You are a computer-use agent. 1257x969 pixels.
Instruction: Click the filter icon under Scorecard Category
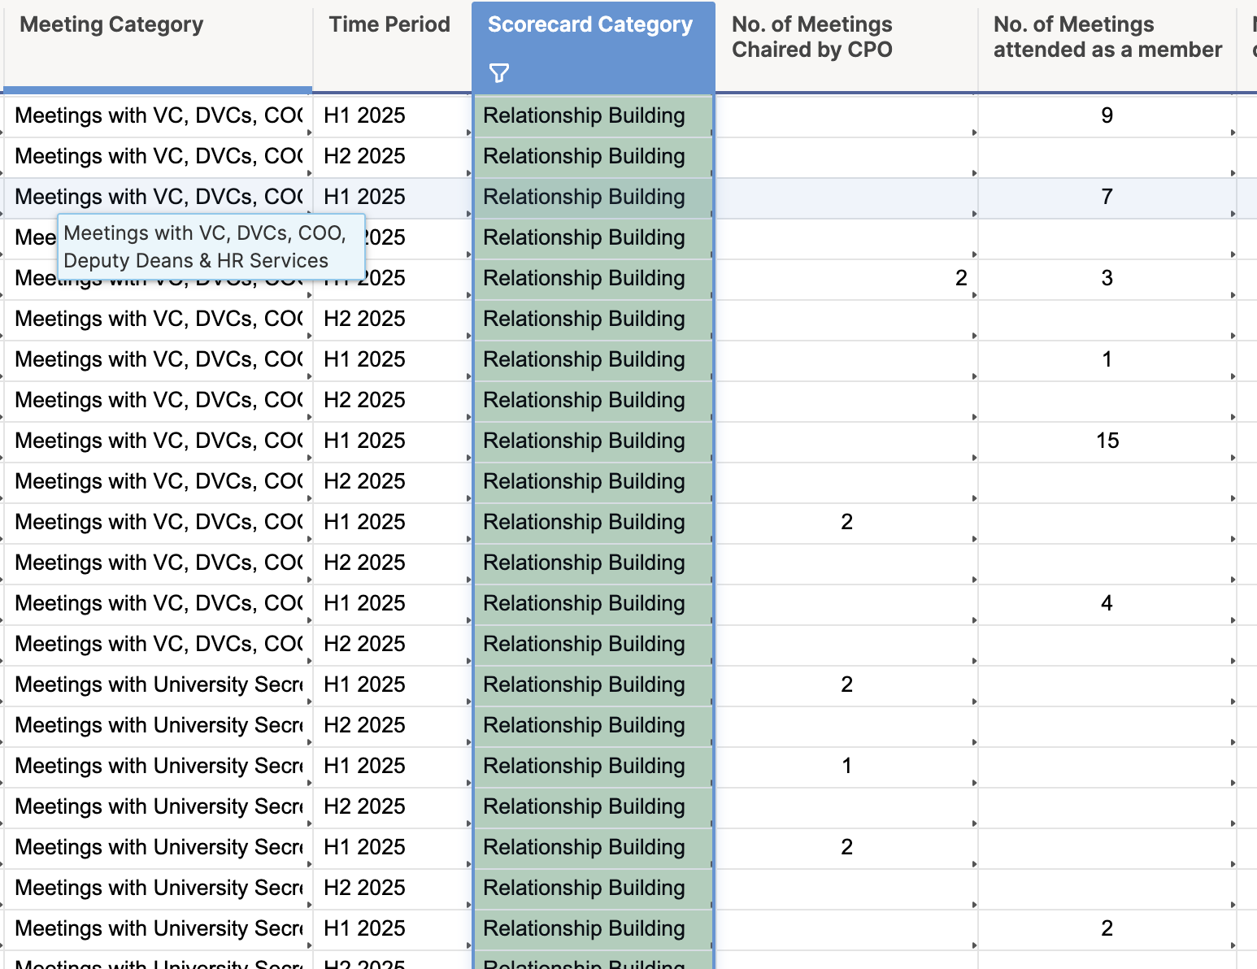point(499,73)
